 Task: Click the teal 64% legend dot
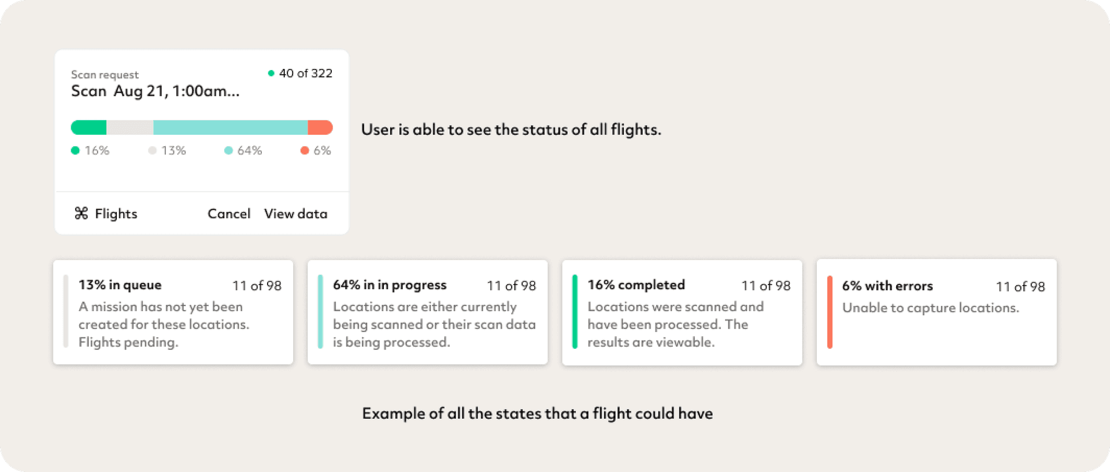pos(228,150)
